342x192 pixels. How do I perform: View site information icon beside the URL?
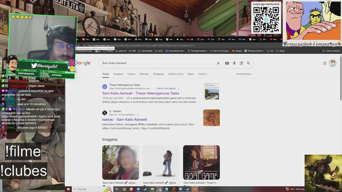click(84, 46)
